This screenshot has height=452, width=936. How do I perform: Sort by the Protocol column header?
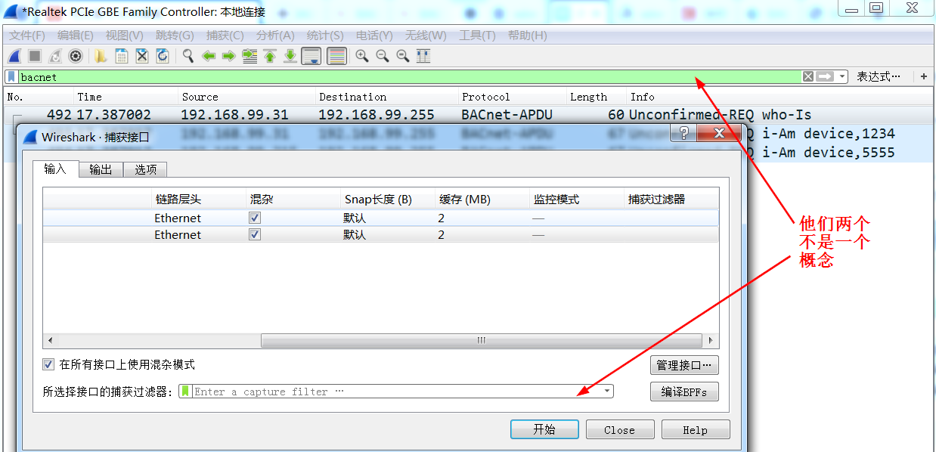pyautogui.click(x=513, y=97)
